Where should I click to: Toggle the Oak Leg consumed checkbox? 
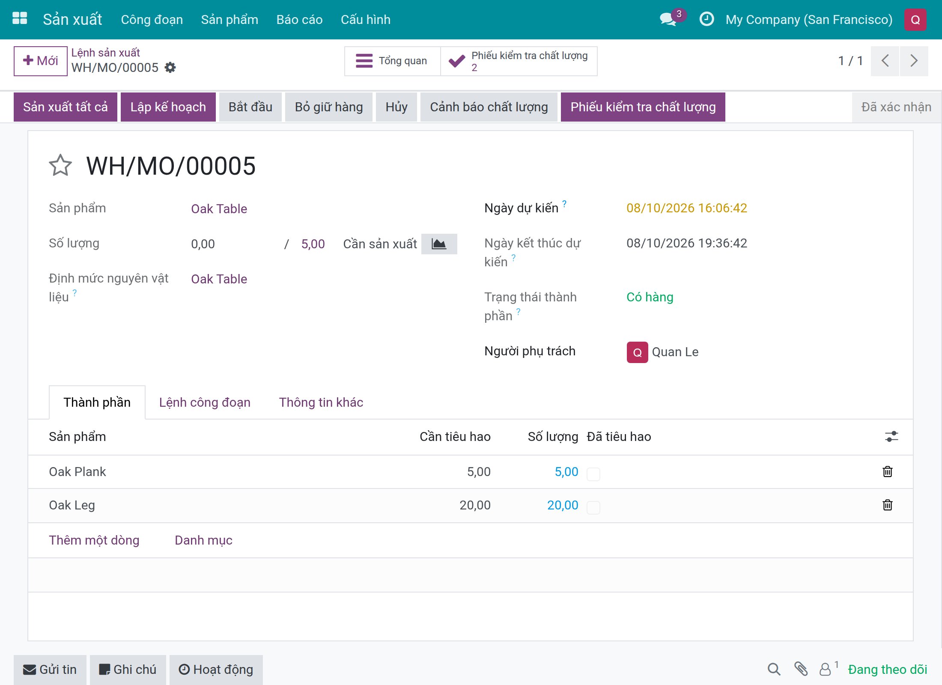tap(593, 507)
